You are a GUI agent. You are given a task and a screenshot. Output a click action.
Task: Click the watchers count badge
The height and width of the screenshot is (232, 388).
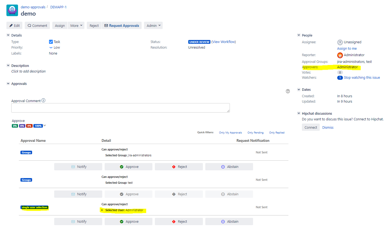tap(340, 78)
